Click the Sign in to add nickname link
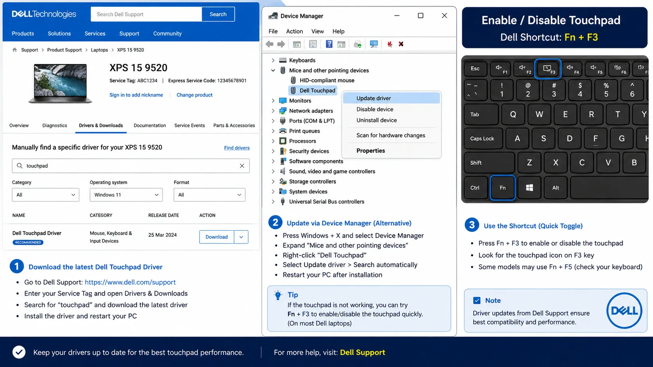Viewport: 653px width, 367px height. click(136, 95)
